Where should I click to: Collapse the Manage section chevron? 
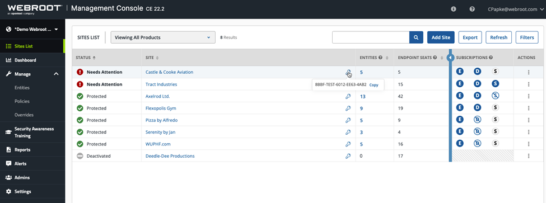[57, 74]
